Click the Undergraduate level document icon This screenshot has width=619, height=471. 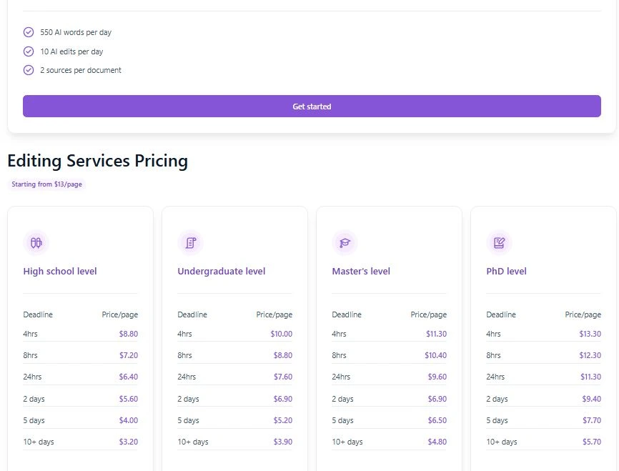[x=190, y=243]
